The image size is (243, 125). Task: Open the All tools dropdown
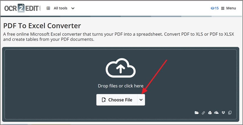click(x=61, y=8)
